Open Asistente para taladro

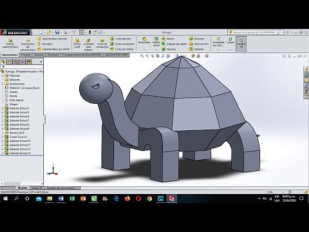[x=88, y=45]
